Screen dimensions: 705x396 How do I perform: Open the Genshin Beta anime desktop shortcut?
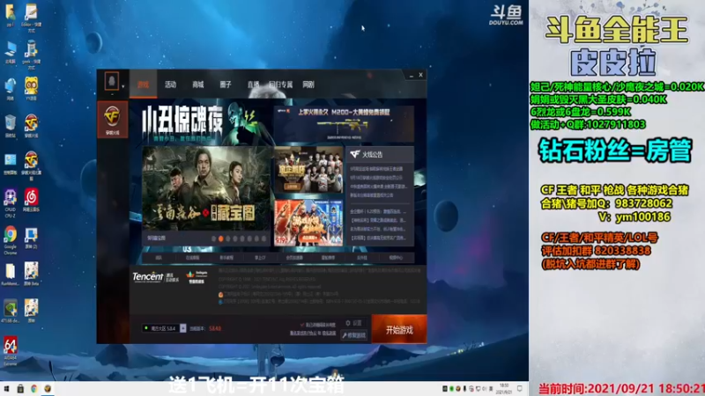click(31, 274)
